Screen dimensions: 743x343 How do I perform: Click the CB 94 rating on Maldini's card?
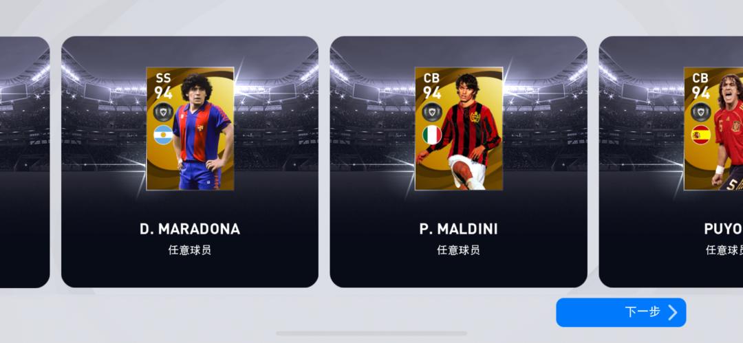[431, 86]
